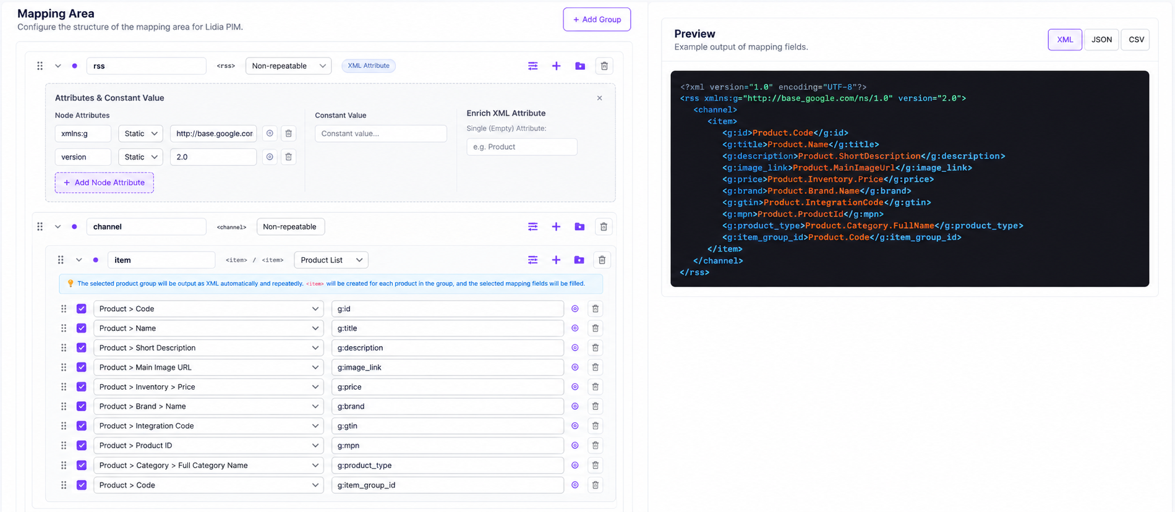Click the settings sliders icon in rss row

(x=532, y=66)
